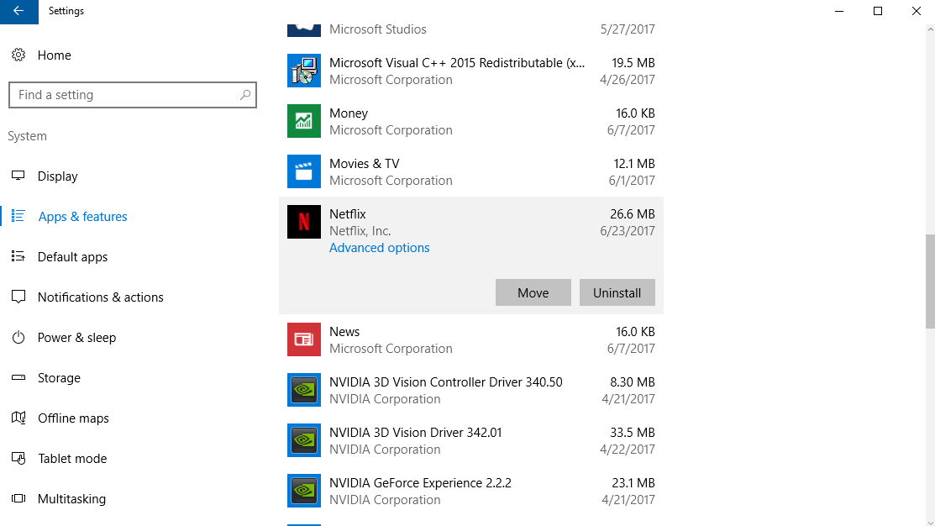Click the Find a setting search box
The width and height of the screenshot is (935, 526).
[x=133, y=95]
